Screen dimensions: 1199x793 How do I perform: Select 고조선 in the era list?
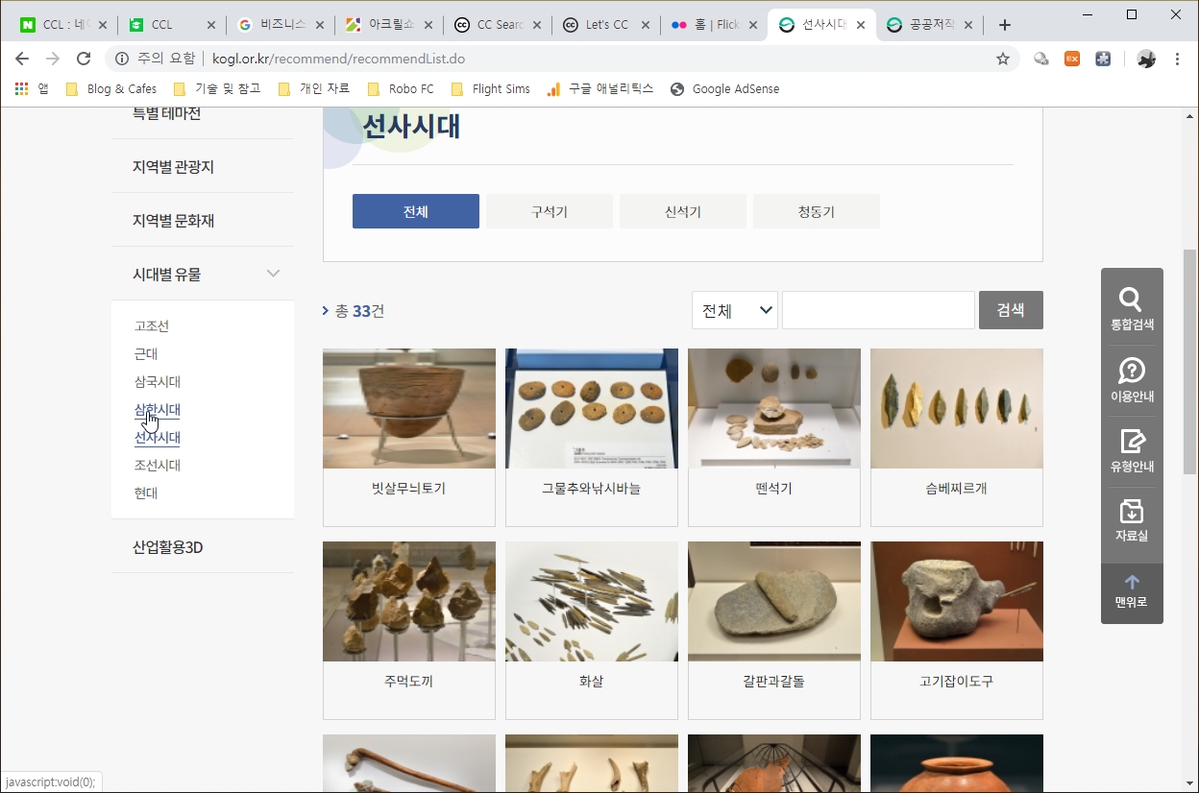[x=152, y=326]
